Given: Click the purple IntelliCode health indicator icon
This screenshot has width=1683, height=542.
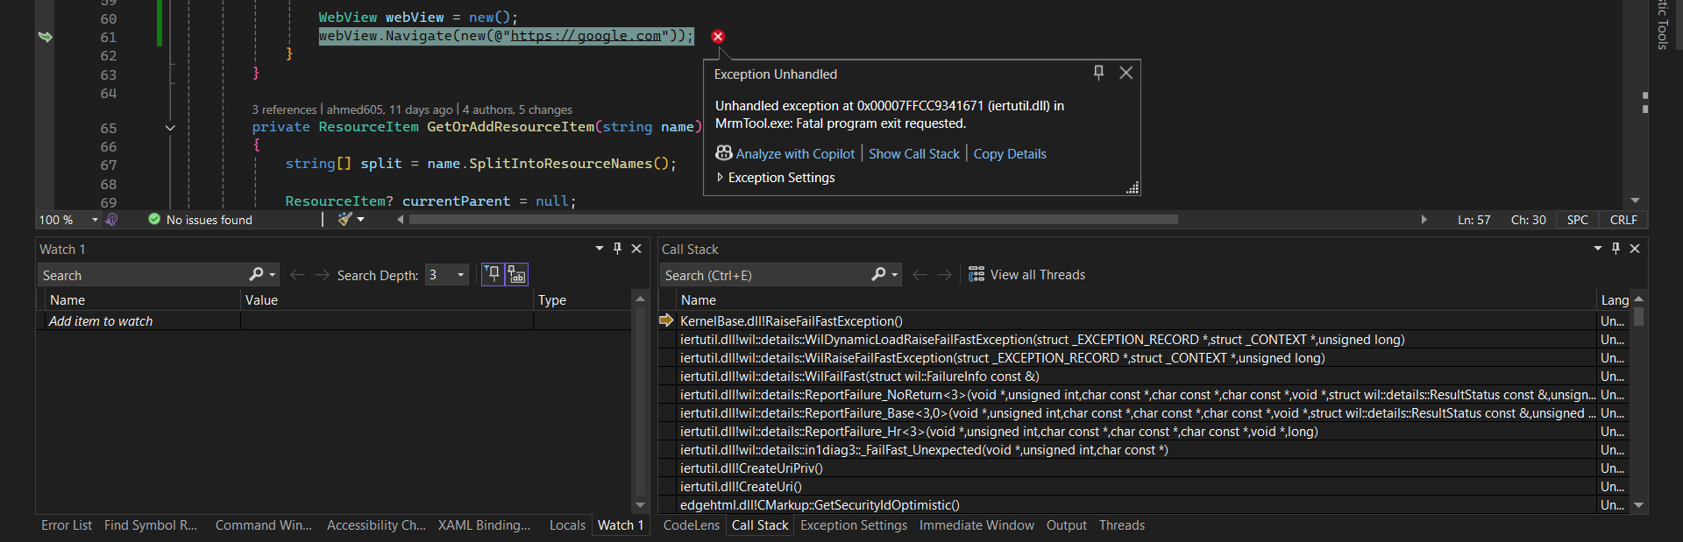Looking at the screenshot, I should click(x=111, y=220).
